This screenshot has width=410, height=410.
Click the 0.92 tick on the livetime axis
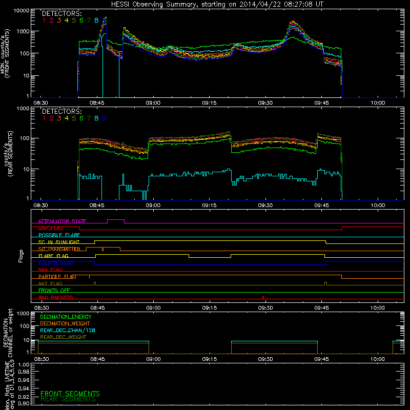pos(24,397)
